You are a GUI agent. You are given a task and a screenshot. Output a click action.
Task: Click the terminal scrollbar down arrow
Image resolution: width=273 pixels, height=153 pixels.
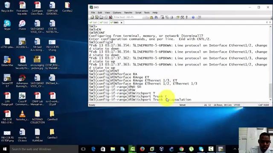tap(270, 99)
